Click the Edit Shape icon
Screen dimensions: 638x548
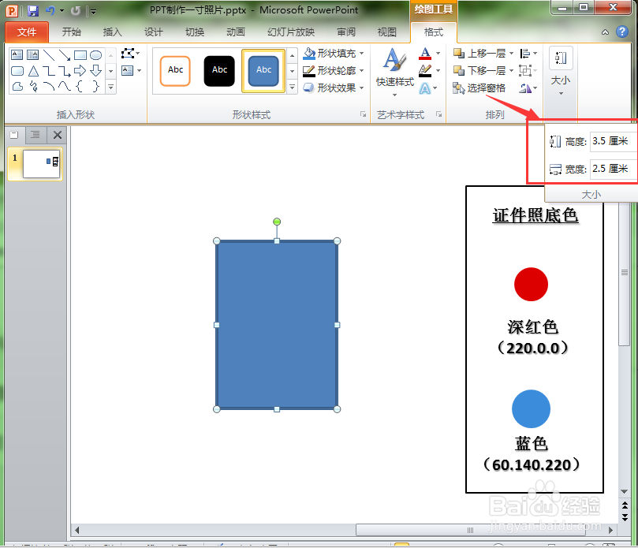(128, 54)
